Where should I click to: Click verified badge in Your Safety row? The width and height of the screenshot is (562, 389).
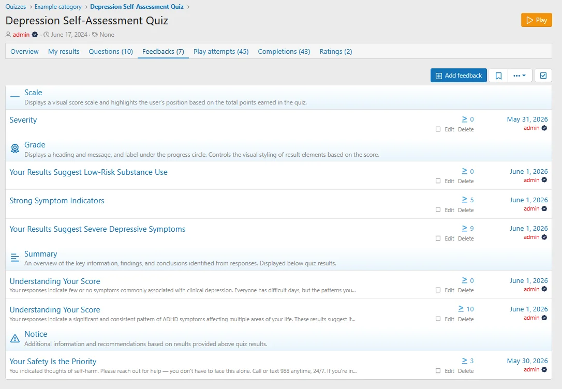click(544, 369)
